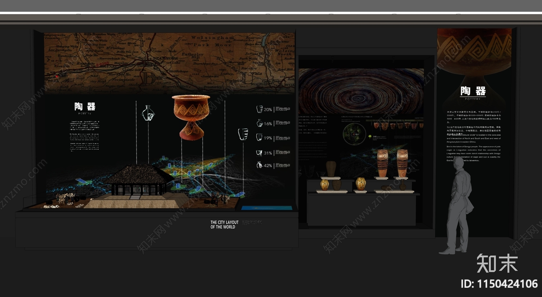This screenshot has width=542, height=297.
Task: Click the pottery icon beside 20%
Action: 259,109
